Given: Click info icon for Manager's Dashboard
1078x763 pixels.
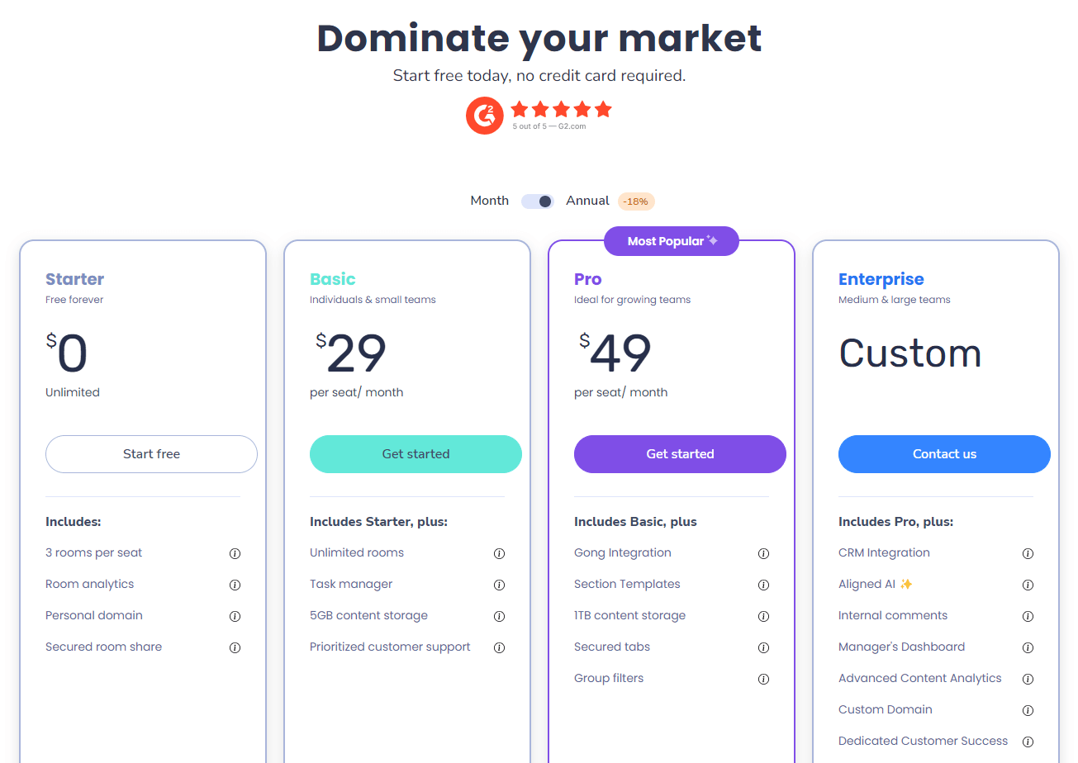Looking at the screenshot, I should click(x=1028, y=647).
